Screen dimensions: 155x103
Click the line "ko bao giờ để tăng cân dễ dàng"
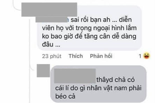89,36
